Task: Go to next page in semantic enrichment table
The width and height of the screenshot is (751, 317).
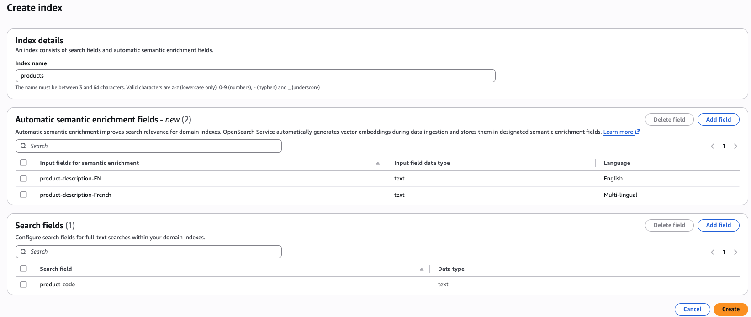Action: click(x=735, y=146)
